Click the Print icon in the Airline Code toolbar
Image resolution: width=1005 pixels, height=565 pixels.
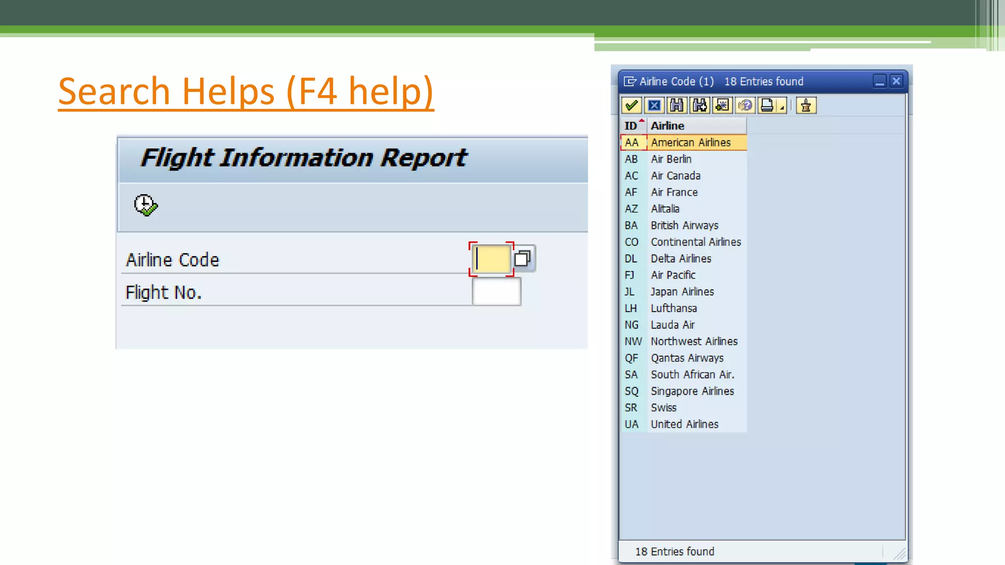coord(767,105)
